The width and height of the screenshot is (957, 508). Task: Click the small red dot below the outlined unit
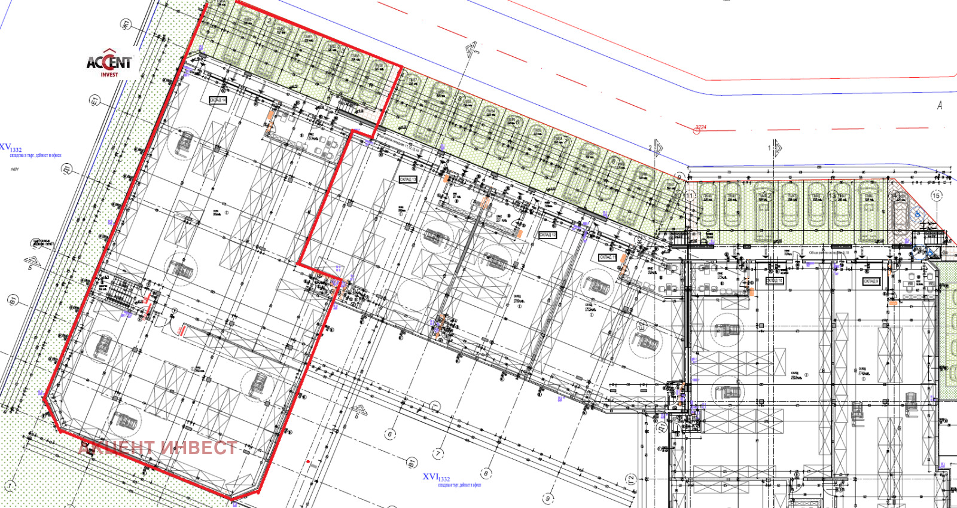pos(308,461)
